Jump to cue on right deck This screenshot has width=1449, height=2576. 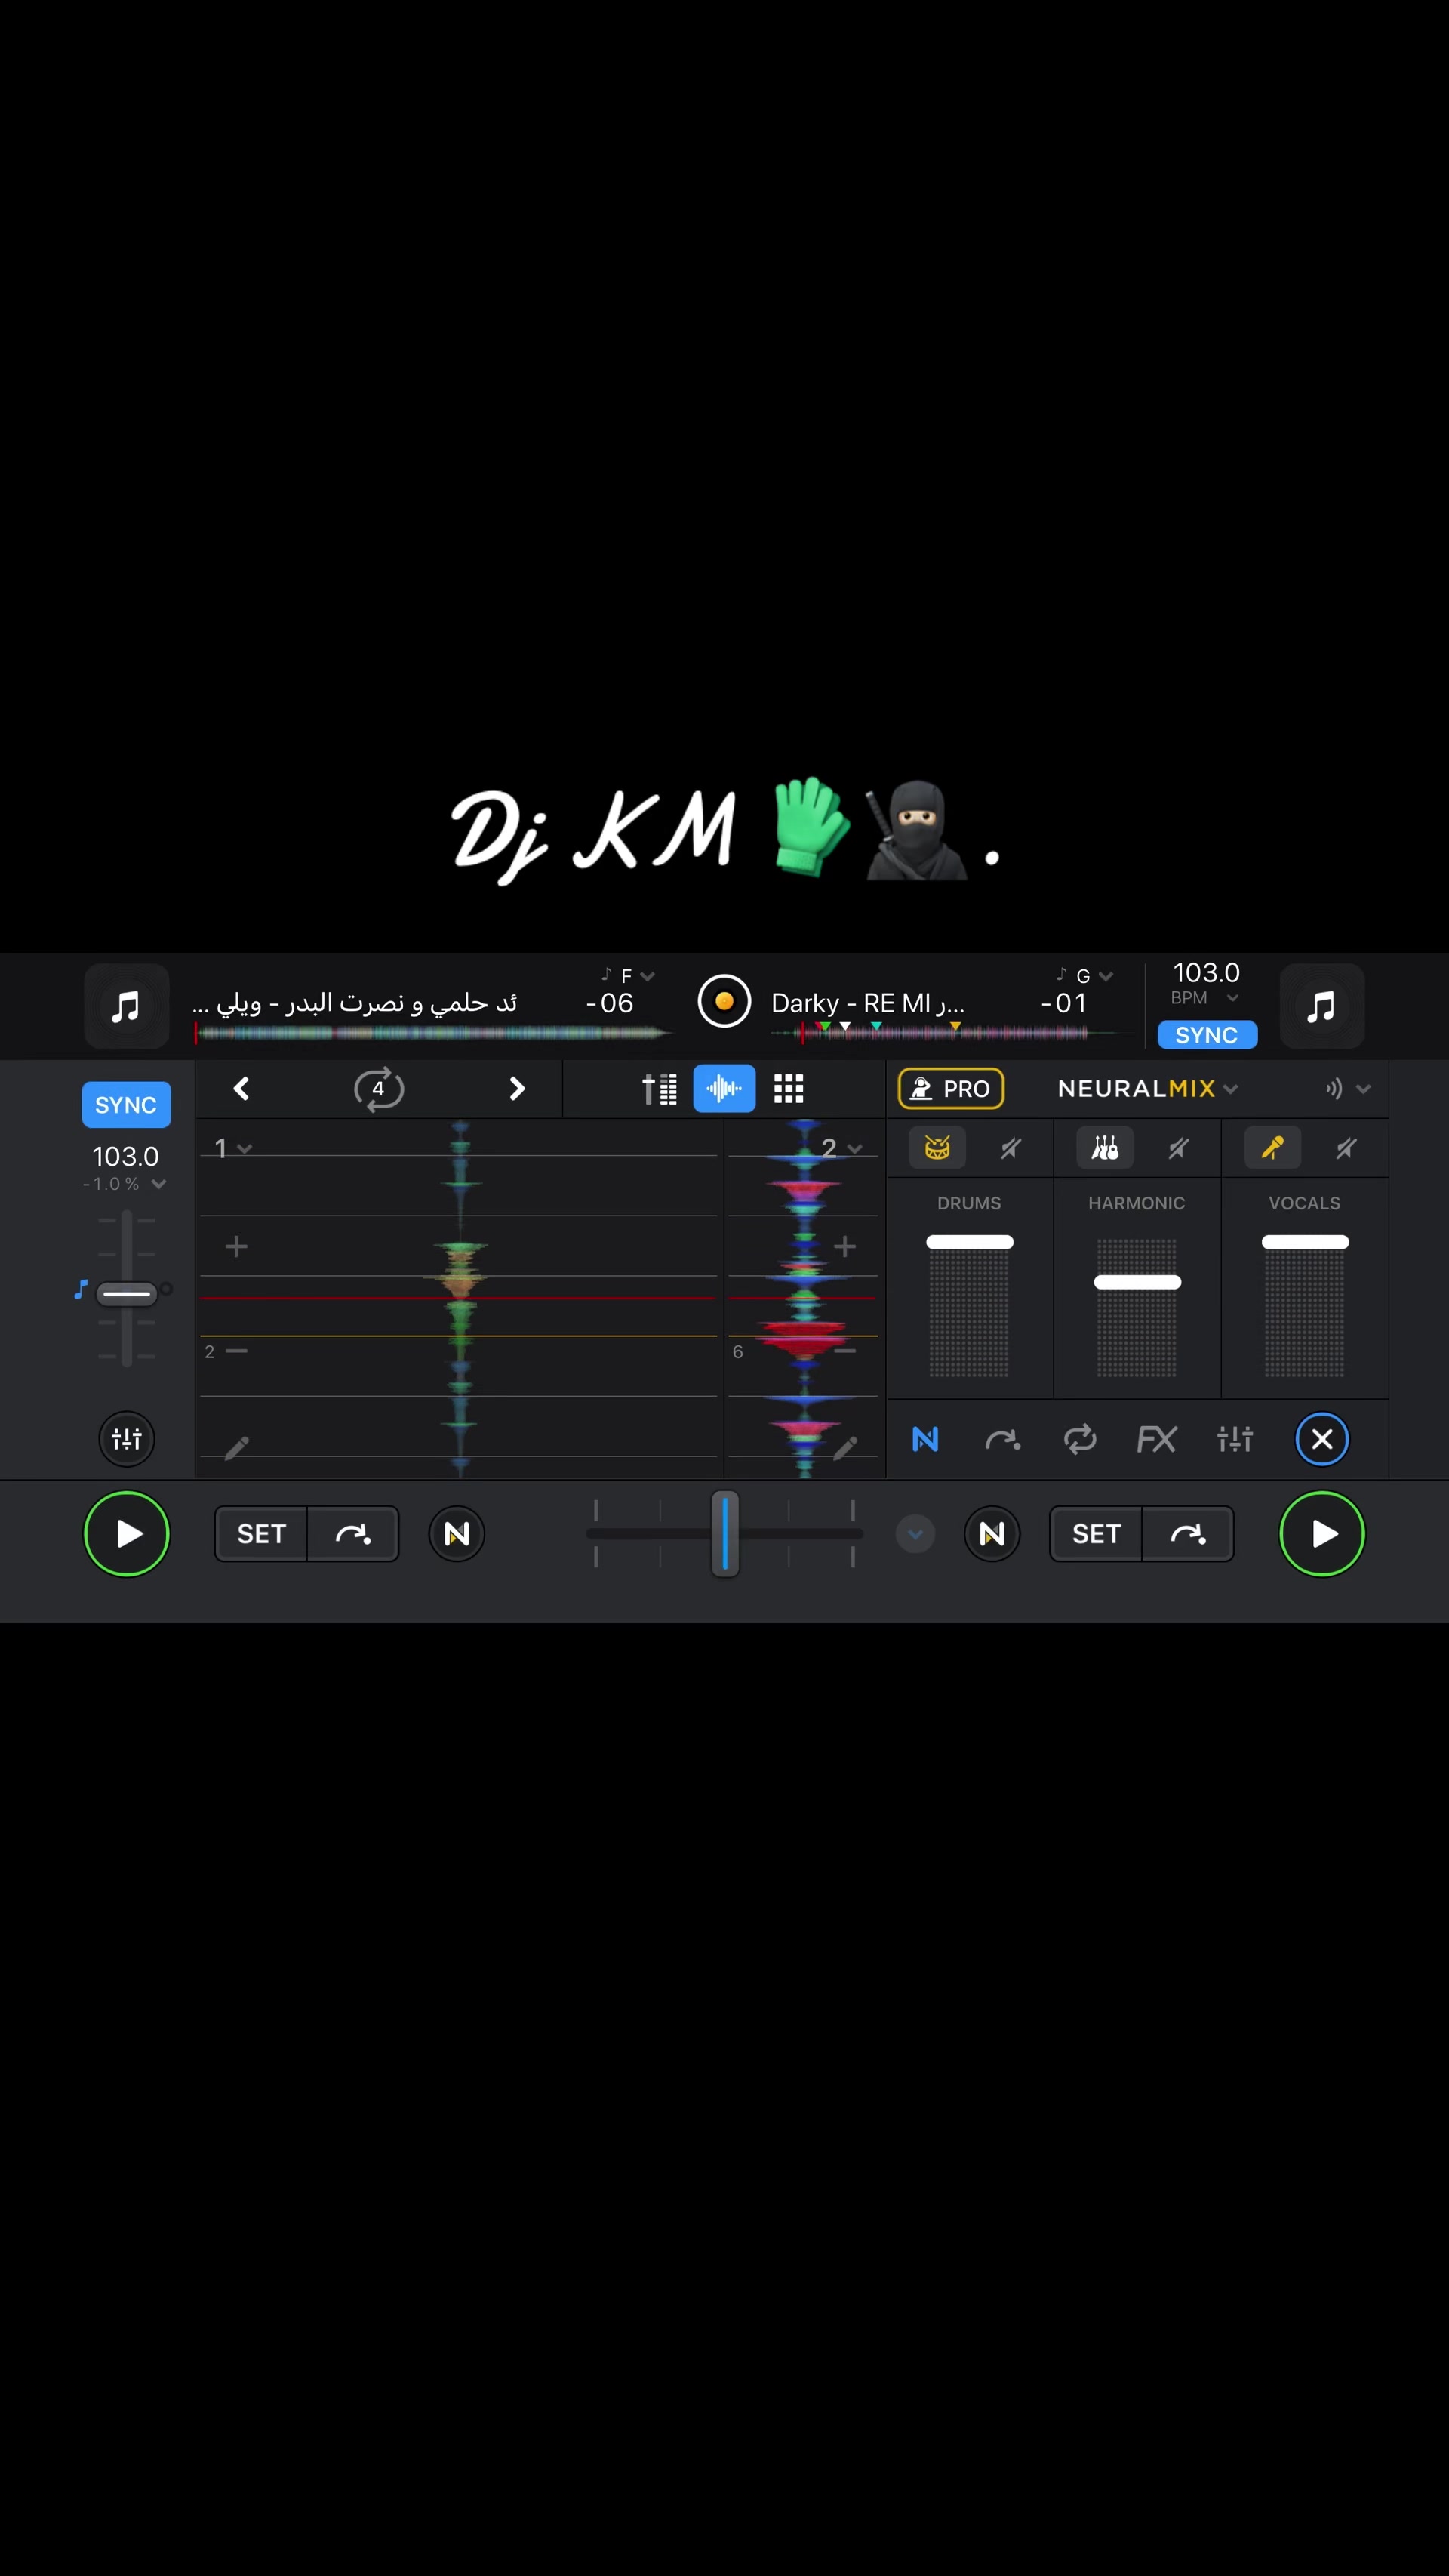point(1187,1533)
